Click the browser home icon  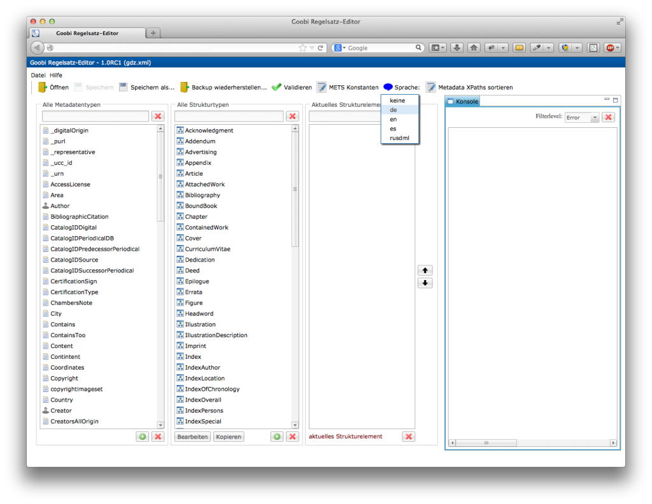474,48
